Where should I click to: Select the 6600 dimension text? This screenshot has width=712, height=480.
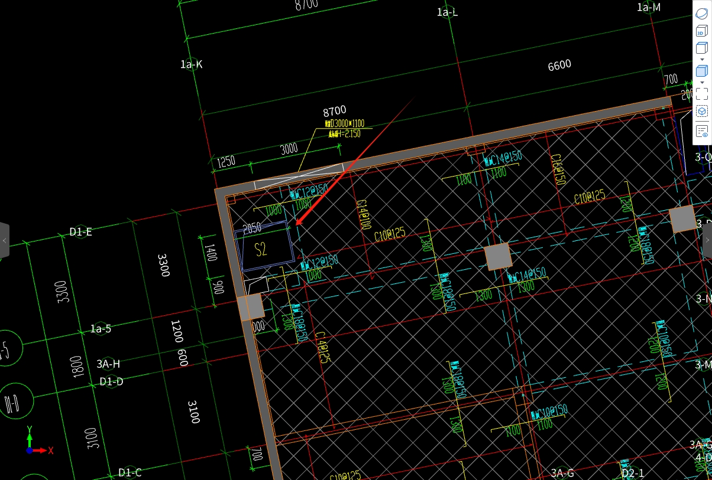(559, 65)
